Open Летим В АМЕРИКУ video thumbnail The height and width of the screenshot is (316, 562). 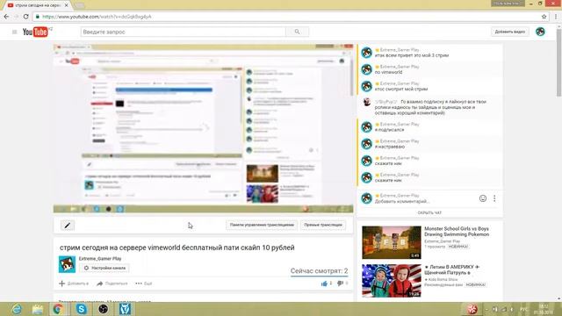pyautogui.click(x=392, y=281)
